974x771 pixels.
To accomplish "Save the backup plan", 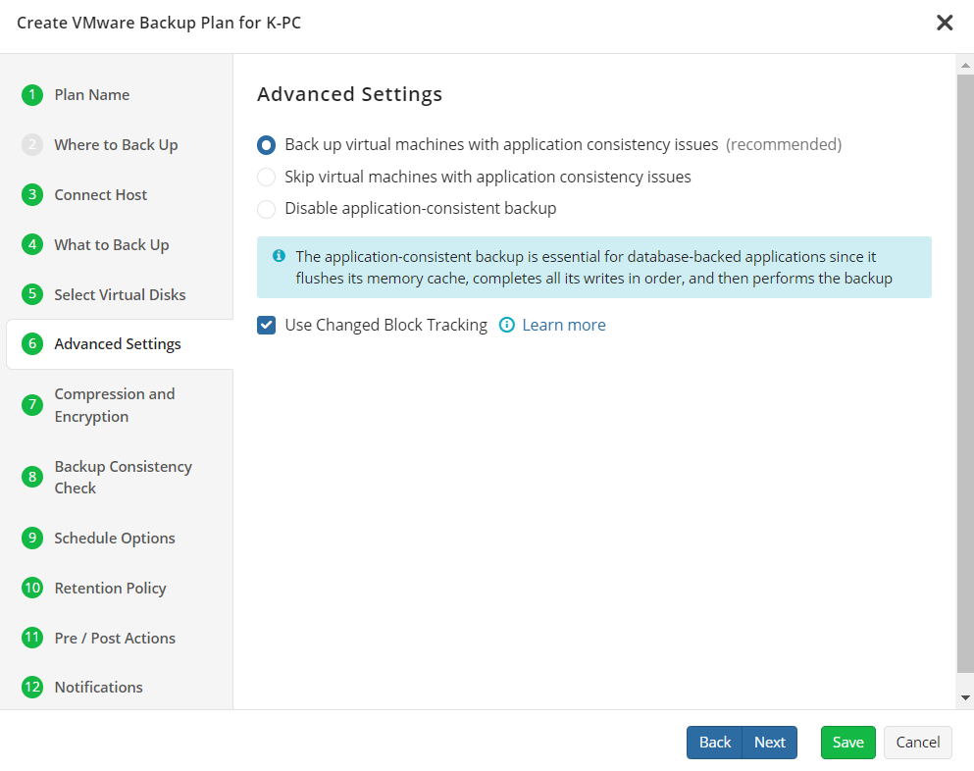I will [x=847, y=743].
